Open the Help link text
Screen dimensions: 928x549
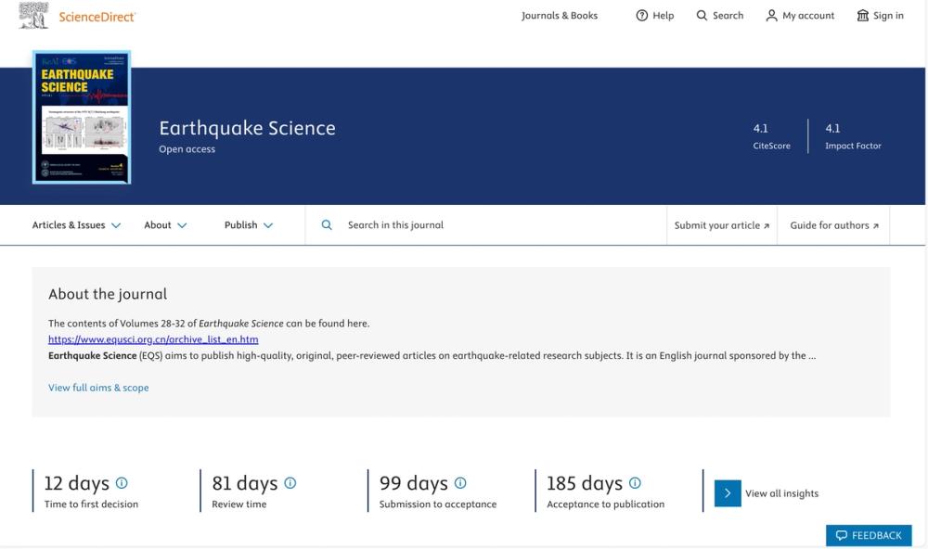[x=663, y=16]
